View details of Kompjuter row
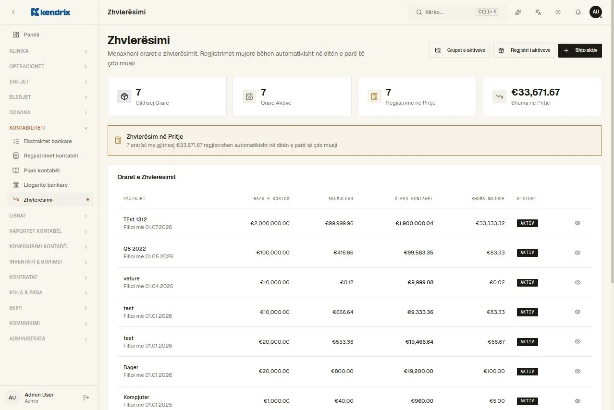The image size is (614, 410). click(x=577, y=401)
